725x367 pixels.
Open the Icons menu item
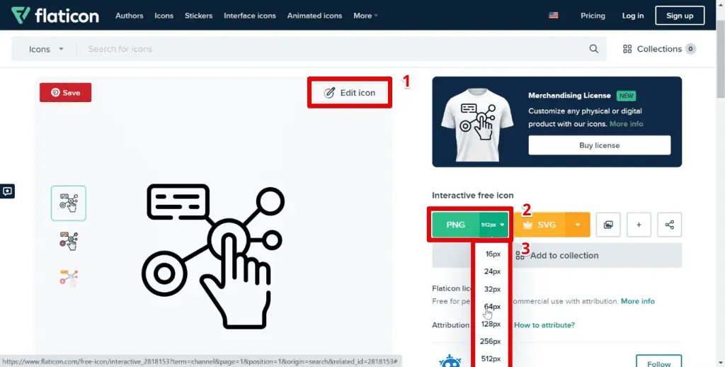[x=164, y=16]
